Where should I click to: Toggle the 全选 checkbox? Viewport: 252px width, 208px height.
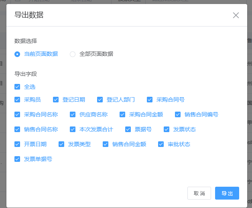pos(17,87)
